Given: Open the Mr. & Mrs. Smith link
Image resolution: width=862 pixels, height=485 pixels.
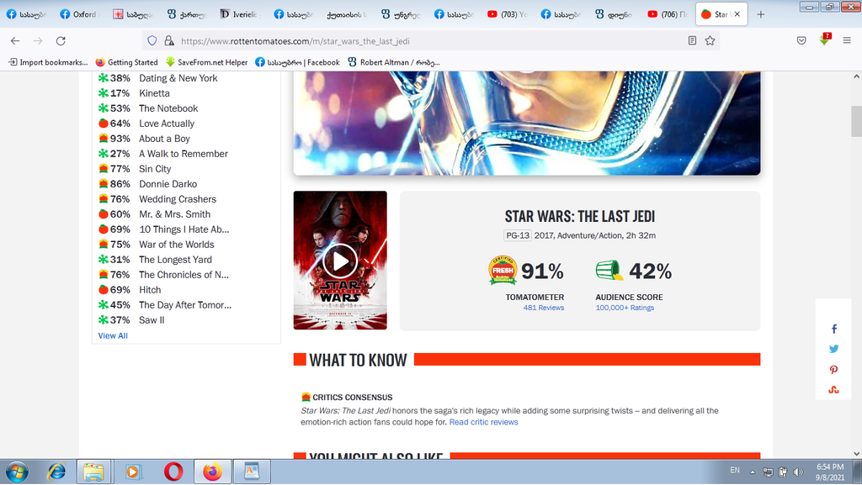Looking at the screenshot, I should pyautogui.click(x=175, y=214).
